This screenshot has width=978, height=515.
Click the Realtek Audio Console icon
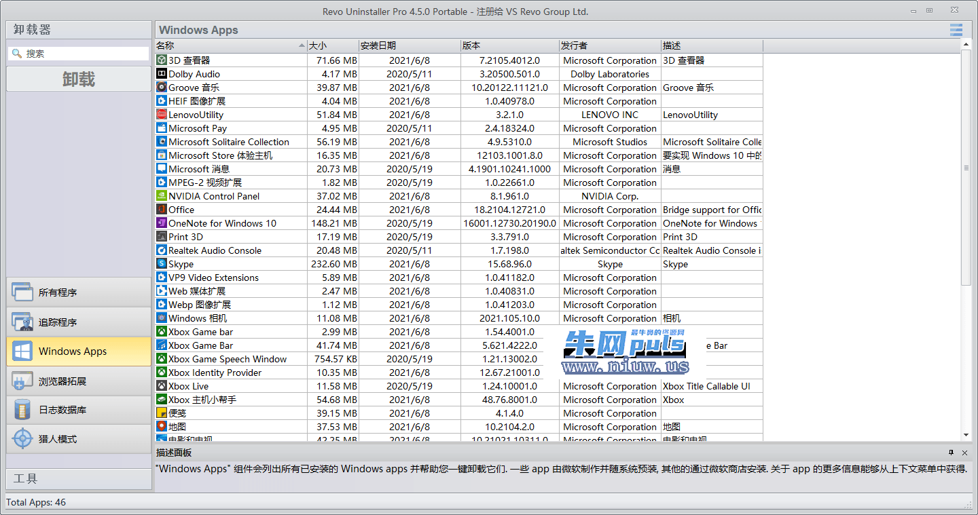(x=162, y=250)
